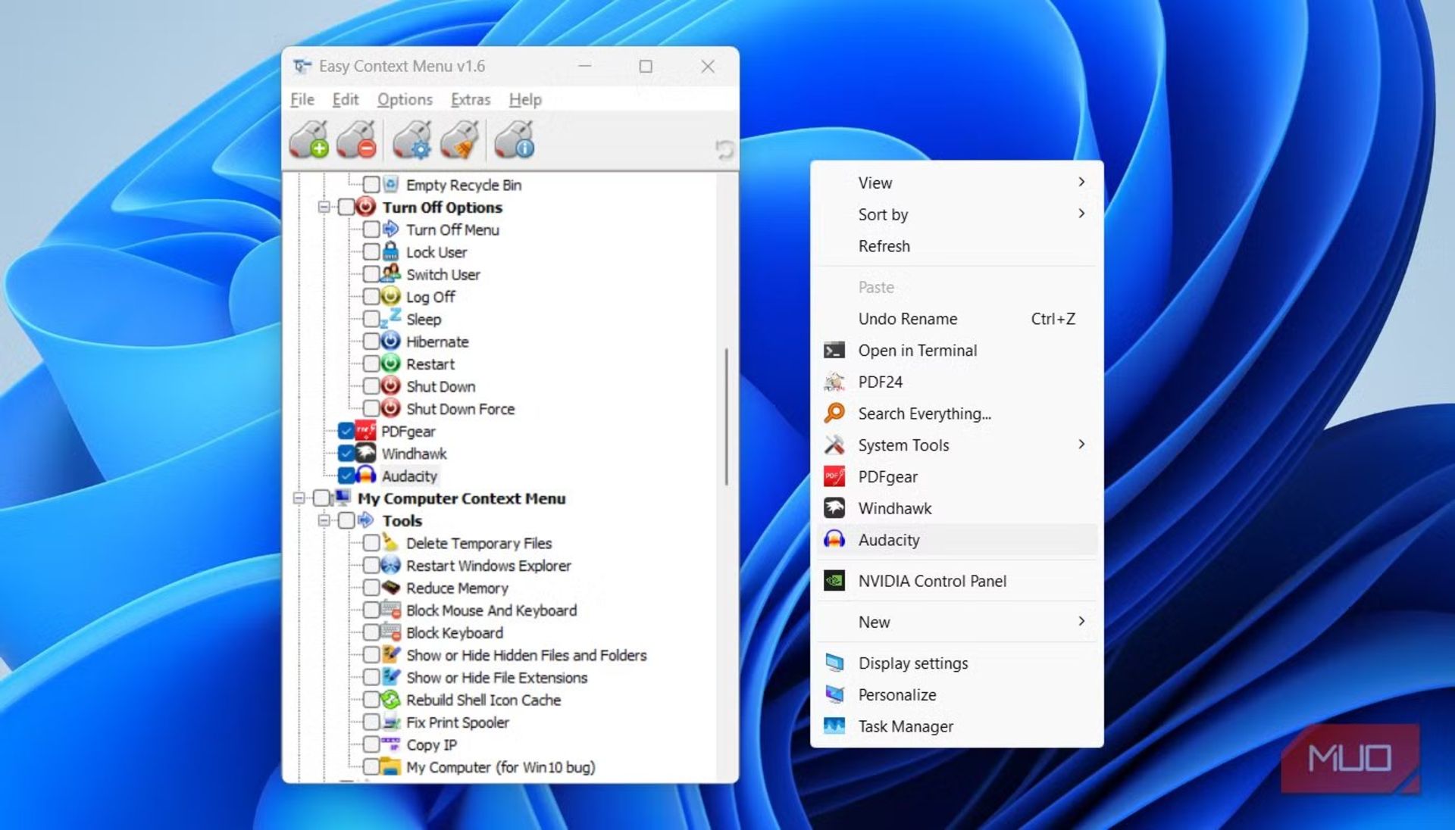Click the Uninstall mouse icon with red minus
1455x830 pixels.
click(356, 140)
